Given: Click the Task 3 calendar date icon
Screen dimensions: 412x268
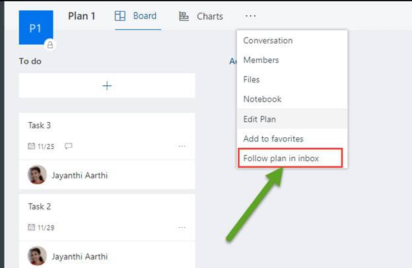Looking at the screenshot, I should pos(32,146).
